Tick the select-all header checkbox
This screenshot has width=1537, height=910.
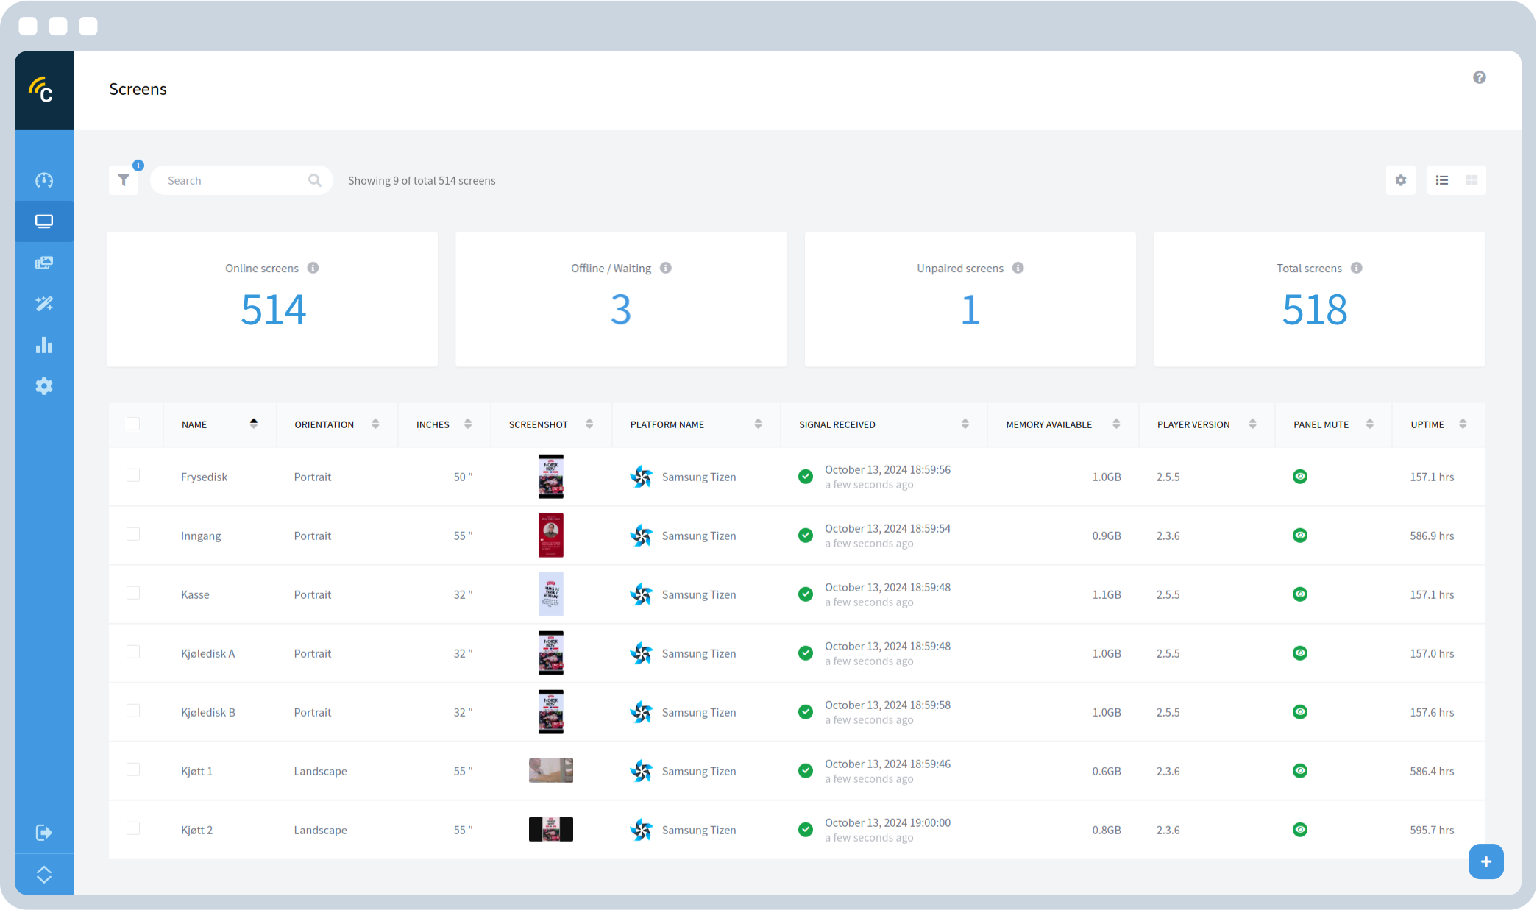[133, 424]
